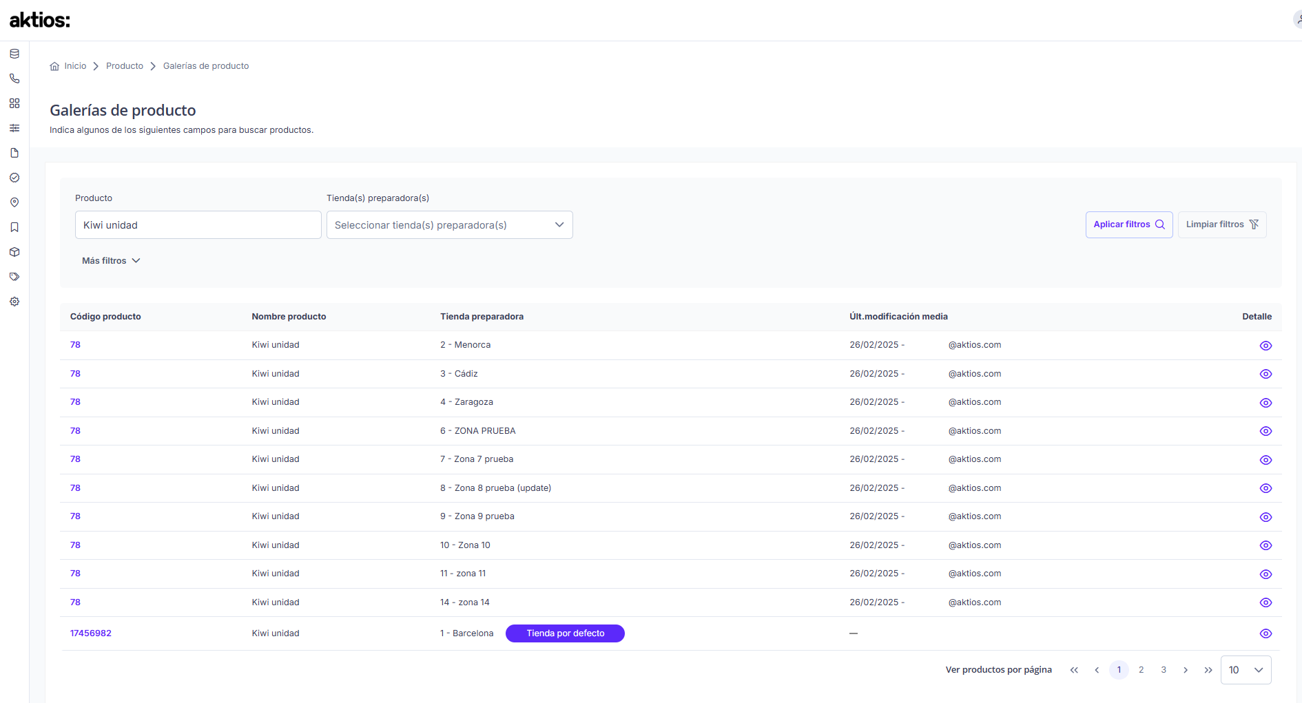Select page 1 in pagination

[1119, 670]
